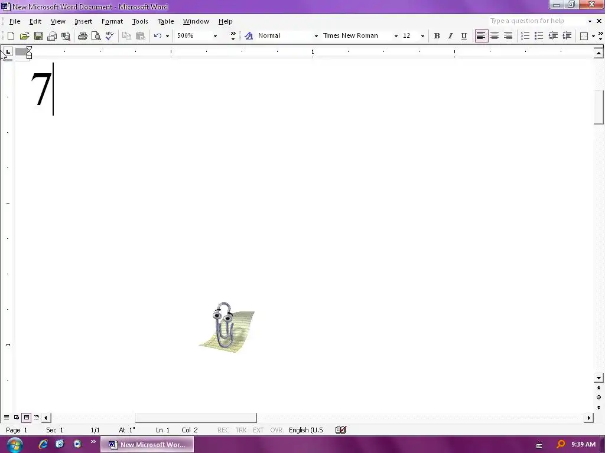The height and width of the screenshot is (453, 605).
Task: Click the email/permission icon next to Save
Action: (x=52, y=36)
